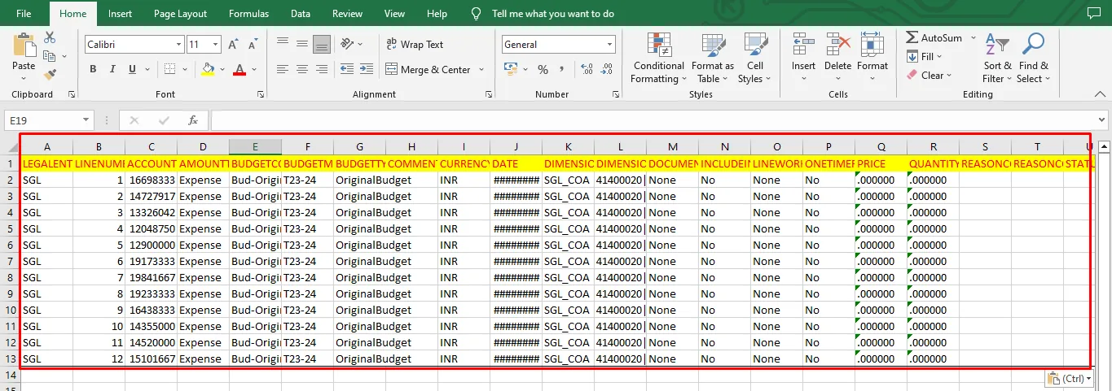Open Cell Styles gallery
This screenshot has height=391, width=1112.
coord(755,59)
